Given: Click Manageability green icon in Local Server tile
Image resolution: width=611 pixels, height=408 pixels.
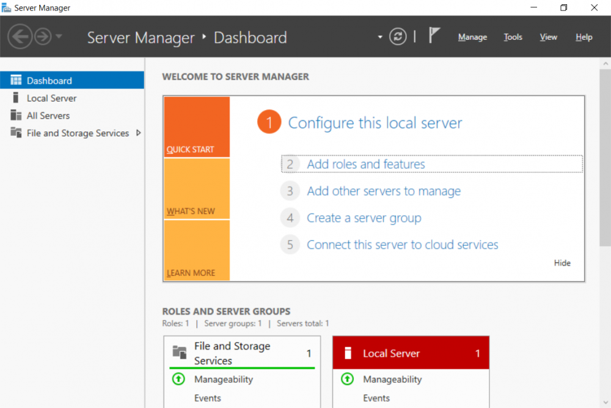Looking at the screenshot, I should pyautogui.click(x=347, y=379).
